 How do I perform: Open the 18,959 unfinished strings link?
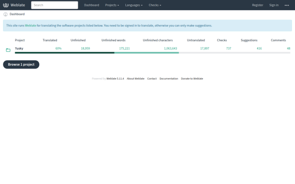point(86,48)
